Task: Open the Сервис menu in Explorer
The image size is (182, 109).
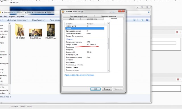Action: click(x=12, y=16)
